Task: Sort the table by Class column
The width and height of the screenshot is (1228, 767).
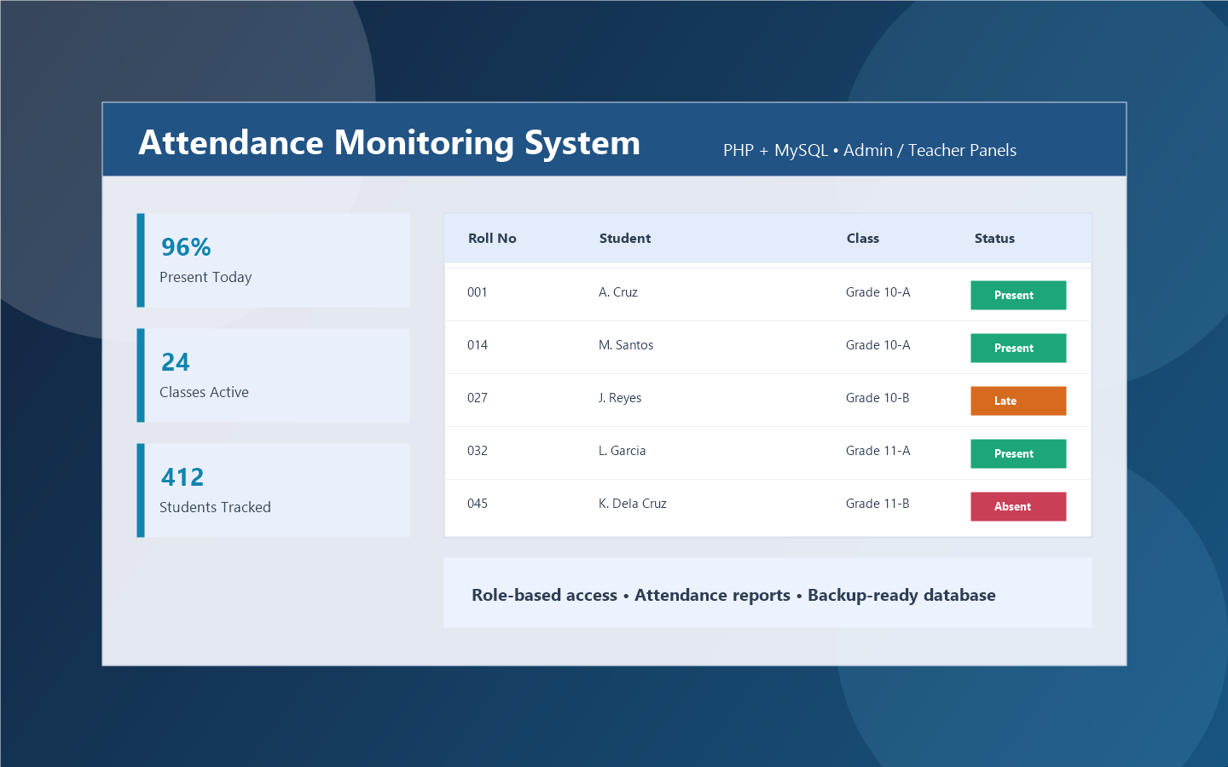Action: pos(863,239)
